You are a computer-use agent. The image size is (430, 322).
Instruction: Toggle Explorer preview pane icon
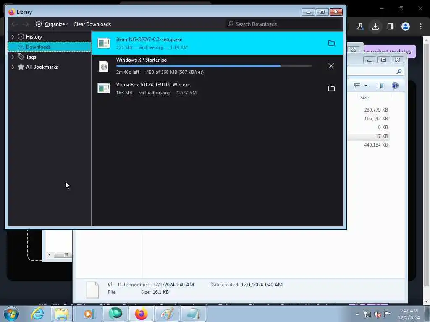tap(380, 86)
